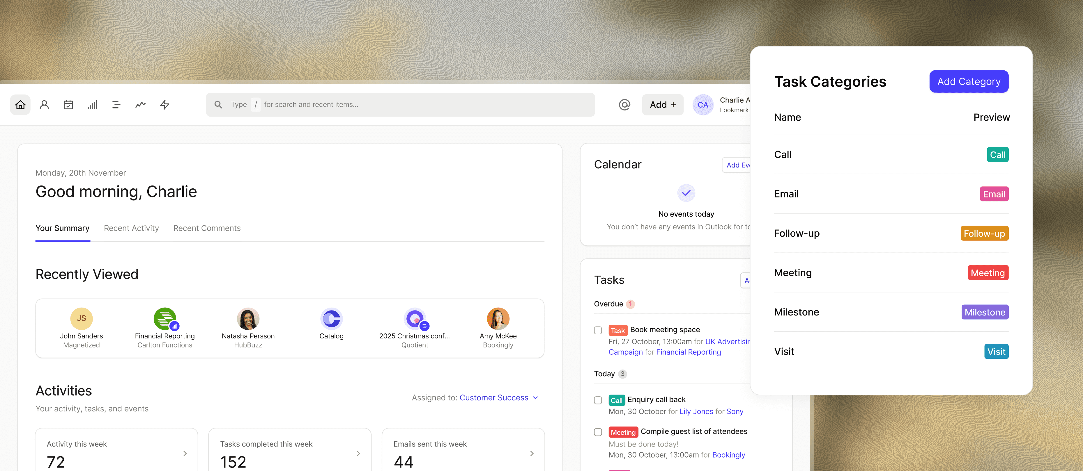The height and width of the screenshot is (471, 1083).
Task: Click the lightning bolt automation icon
Action: [x=164, y=105]
